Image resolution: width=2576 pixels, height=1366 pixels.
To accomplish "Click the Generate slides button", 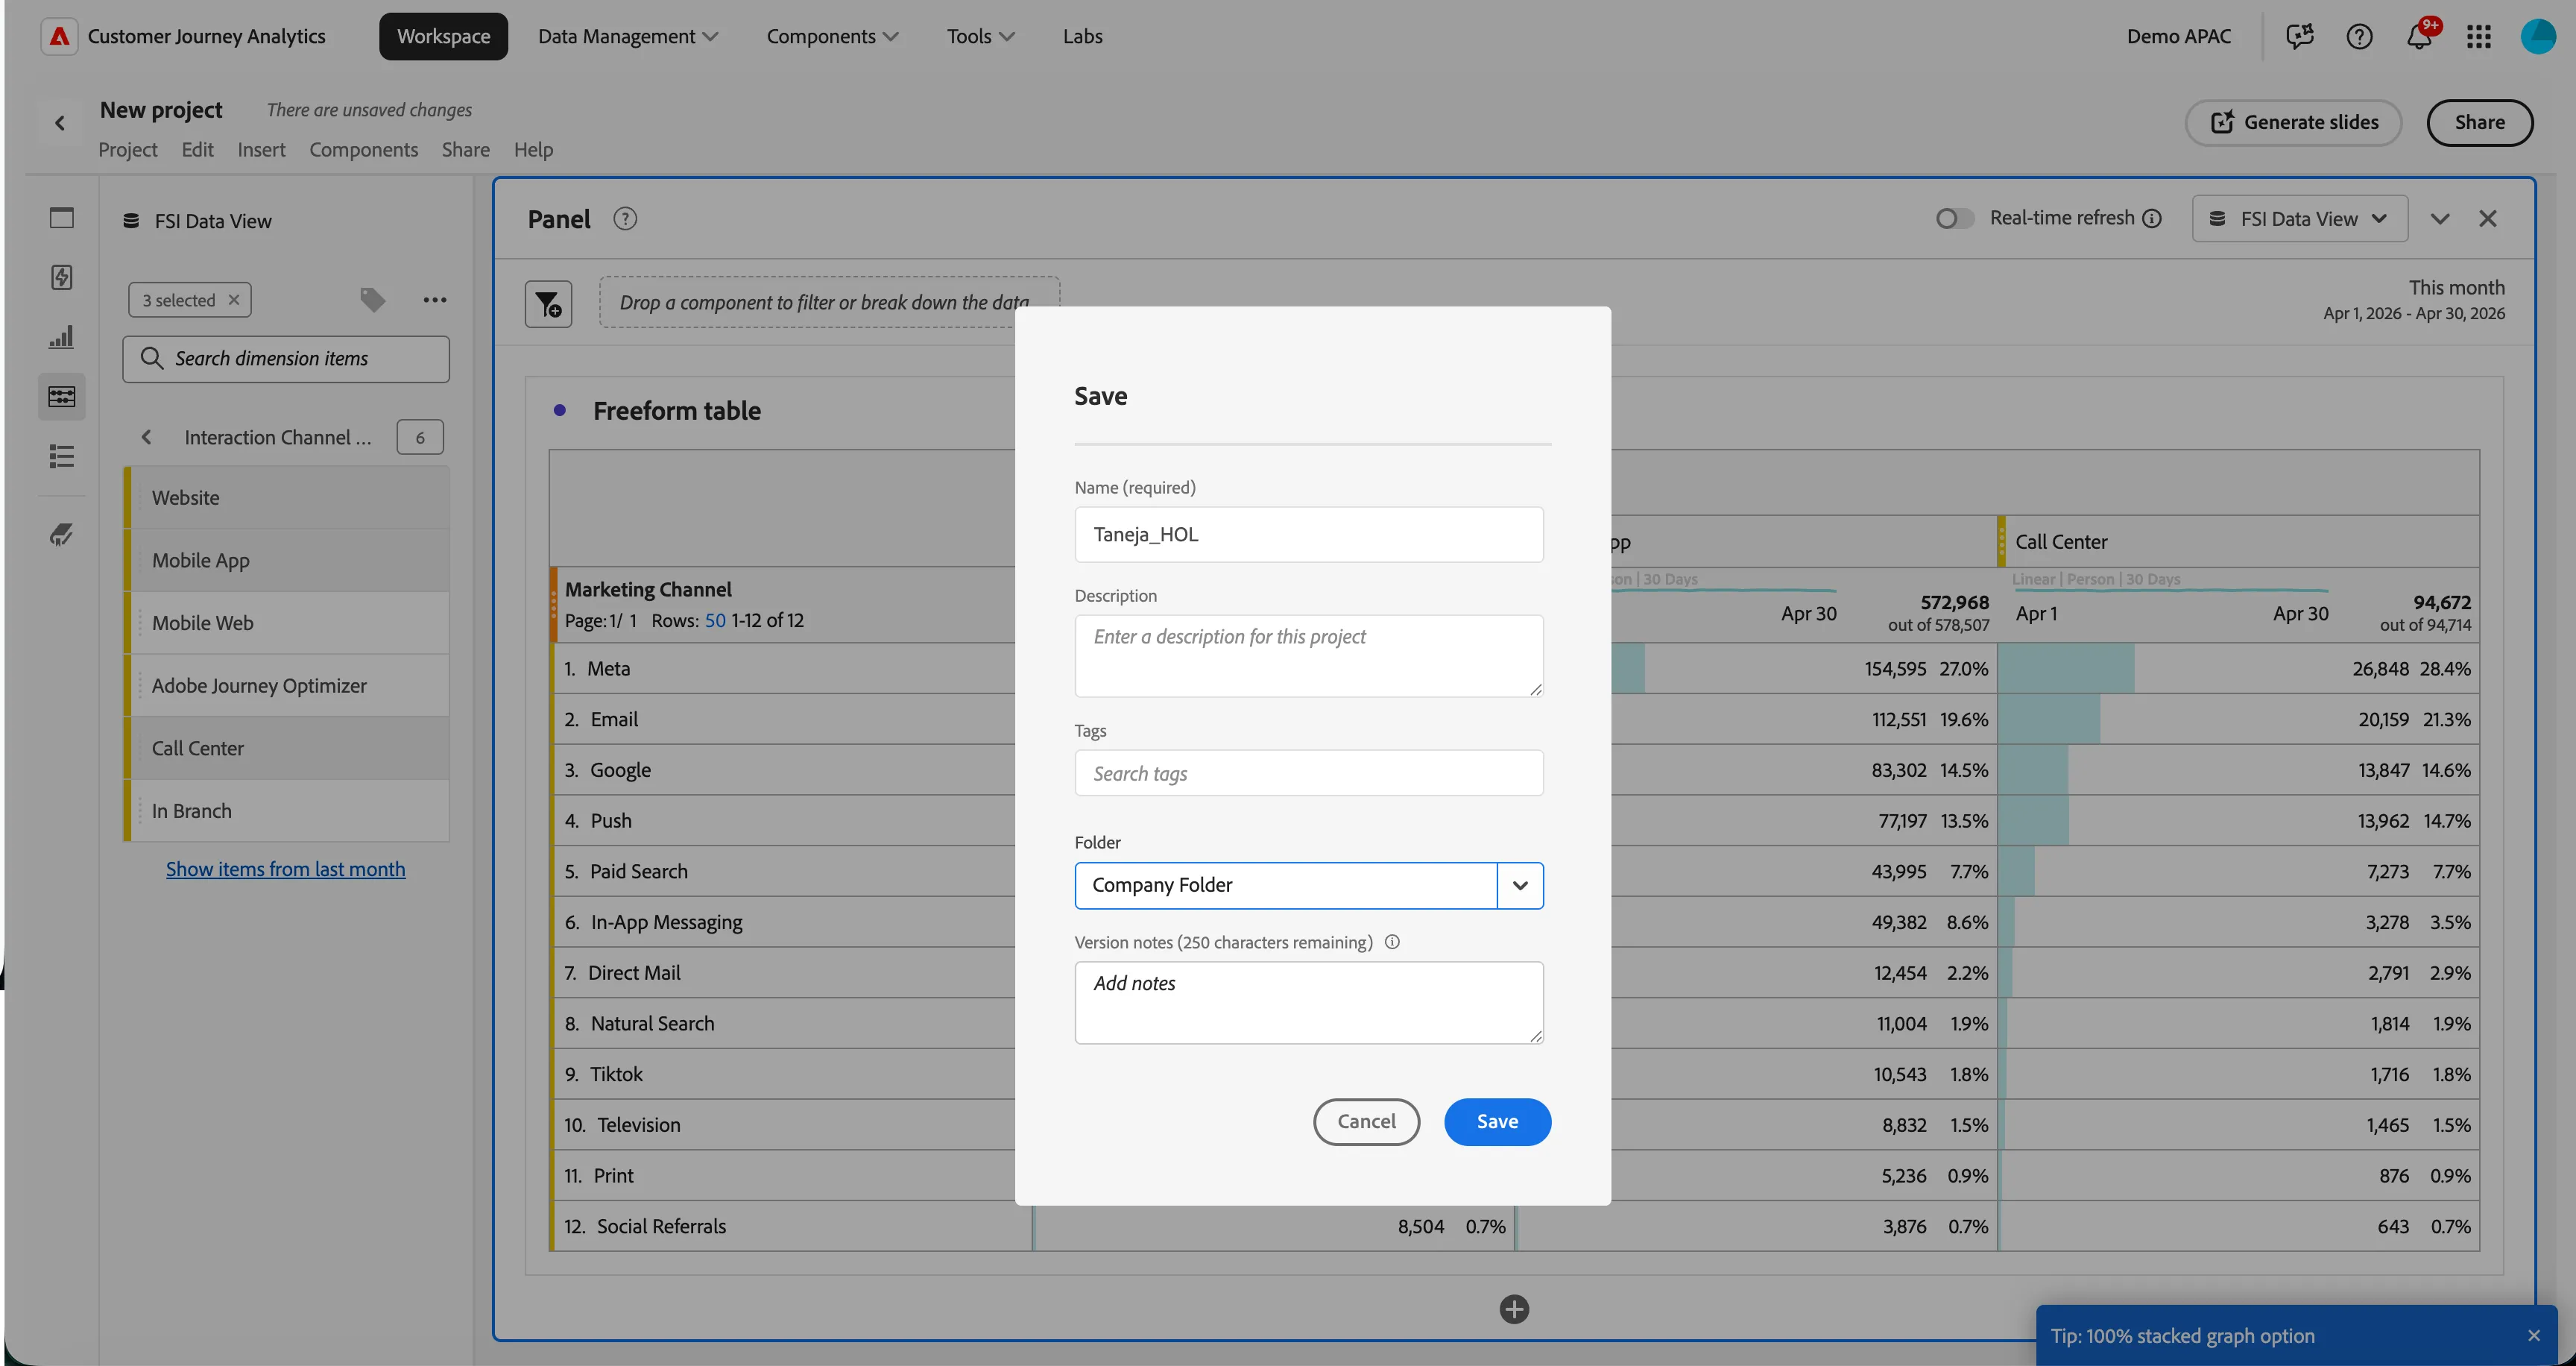I will pyautogui.click(x=2293, y=123).
